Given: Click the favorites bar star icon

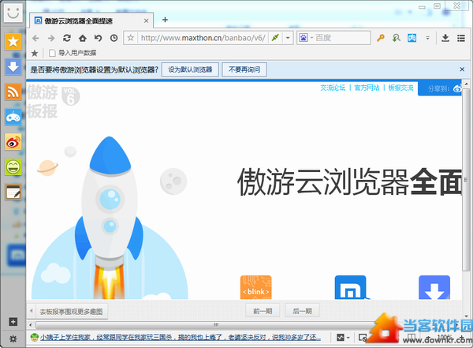Looking at the screenshot, I should [x=35, y=53].
